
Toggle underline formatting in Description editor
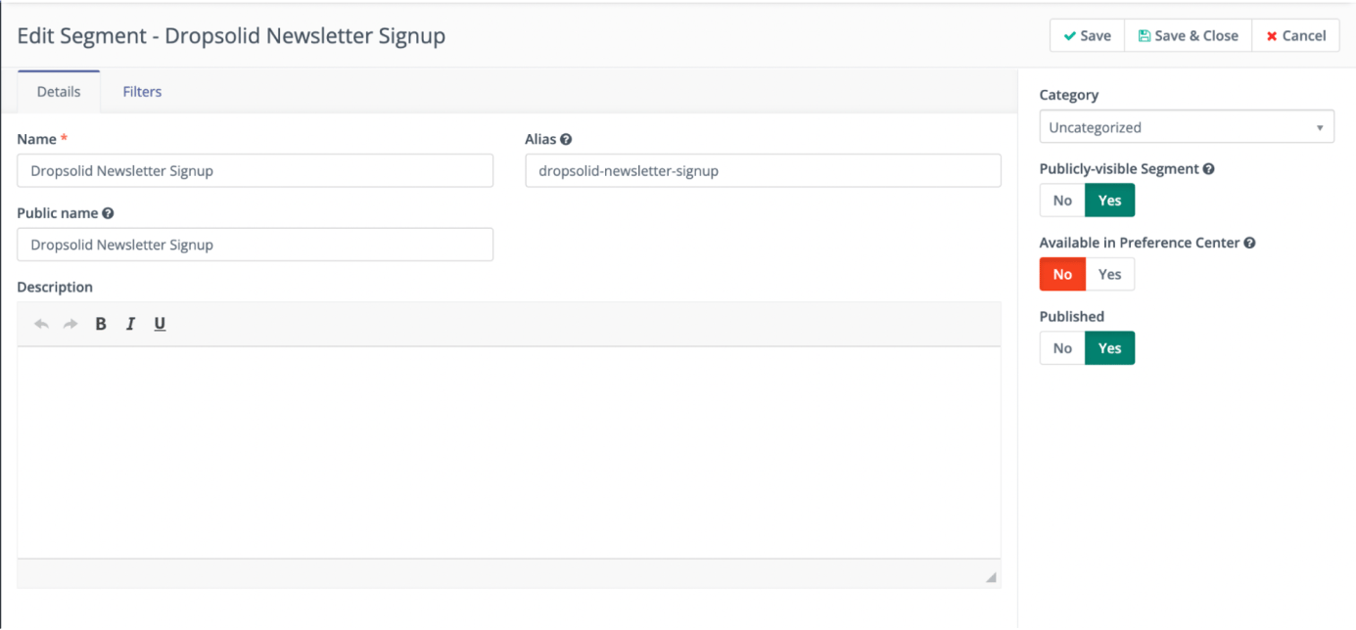click(x=160, y=324)
